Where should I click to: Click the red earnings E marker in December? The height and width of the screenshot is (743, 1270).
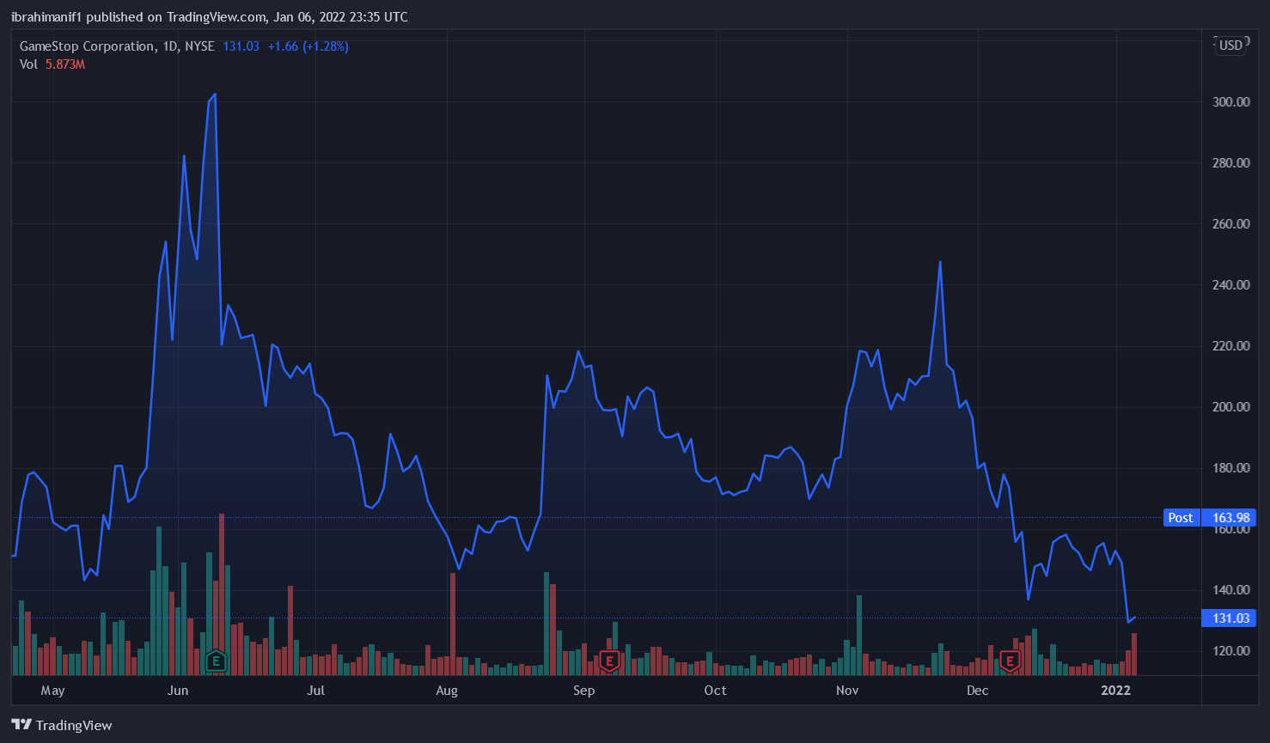1010,661
